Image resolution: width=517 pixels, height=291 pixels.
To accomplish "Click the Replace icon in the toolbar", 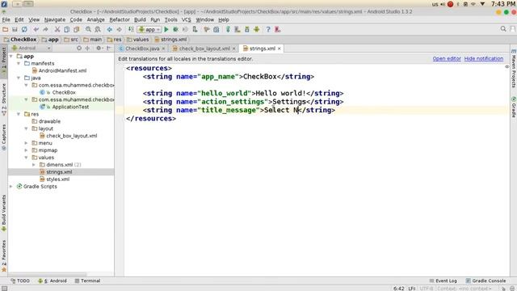I will click(98, 29).
